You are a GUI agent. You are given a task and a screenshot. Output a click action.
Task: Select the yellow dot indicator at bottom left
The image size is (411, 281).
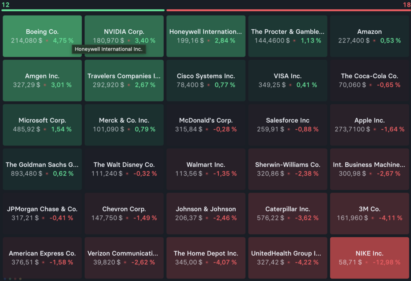click(x=20, y=279)
